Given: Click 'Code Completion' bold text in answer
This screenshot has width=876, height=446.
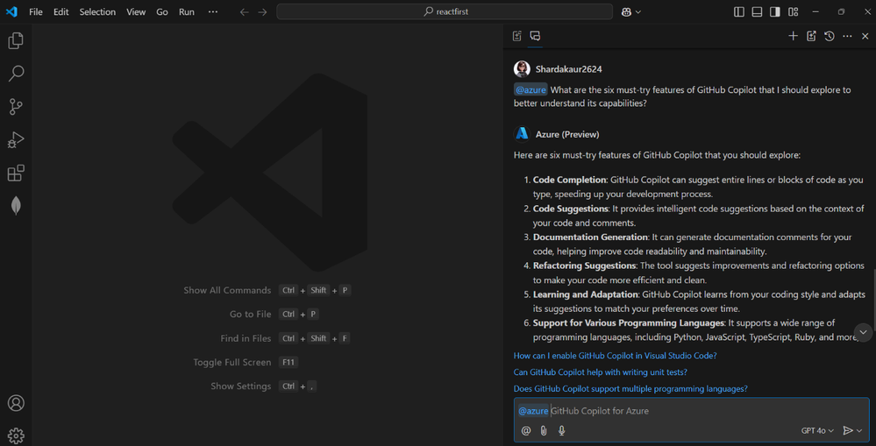Looking at the screenshot, I should point(570,180).
